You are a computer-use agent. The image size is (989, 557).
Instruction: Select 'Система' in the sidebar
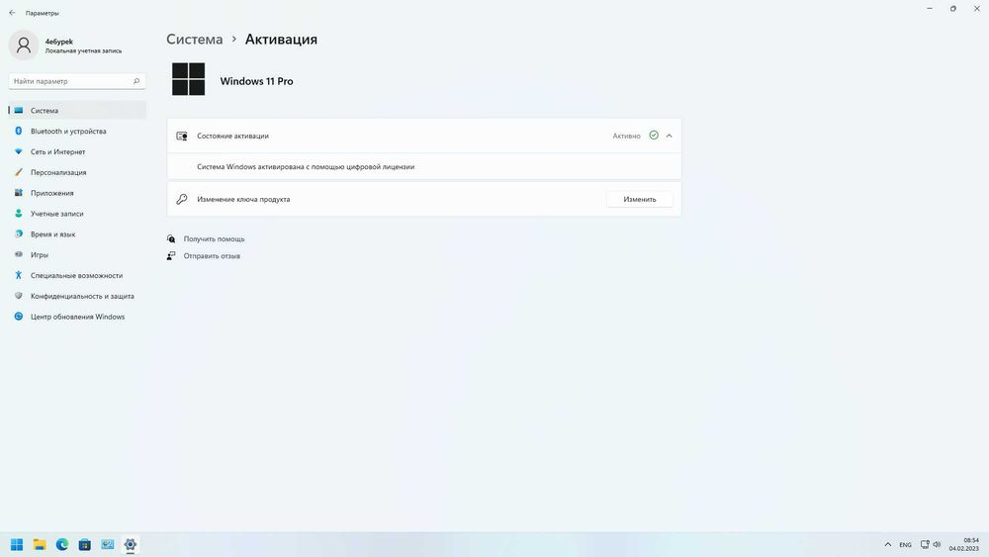[77, 111]
